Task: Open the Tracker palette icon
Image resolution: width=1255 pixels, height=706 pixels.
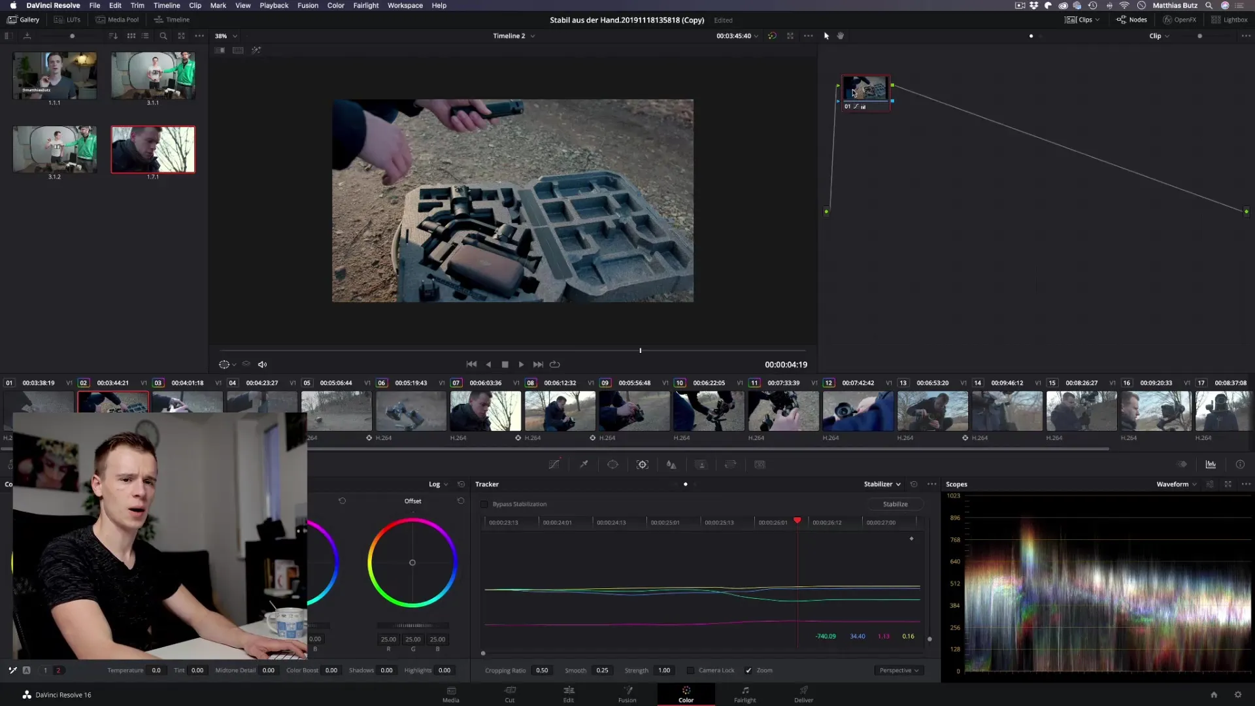Action: pyautogui.click(x=643, y=464)
